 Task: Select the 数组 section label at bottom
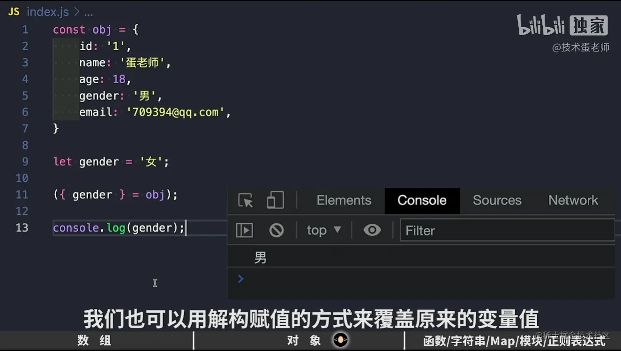click(x=94, y=340)
